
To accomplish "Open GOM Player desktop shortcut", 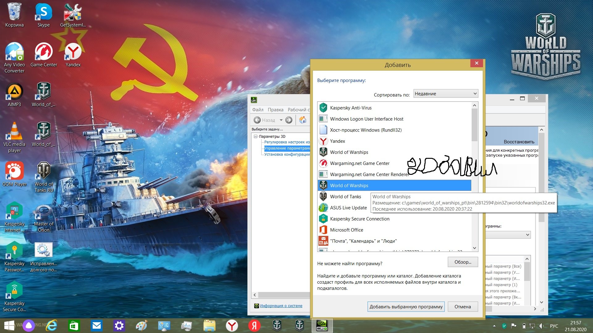I will [x=14, y=174].
